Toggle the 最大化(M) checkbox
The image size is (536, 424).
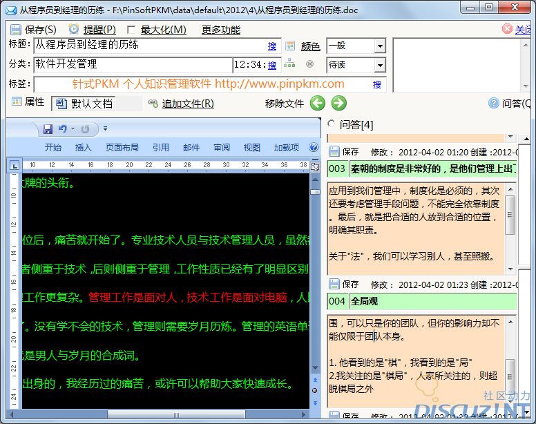(131, 30)
